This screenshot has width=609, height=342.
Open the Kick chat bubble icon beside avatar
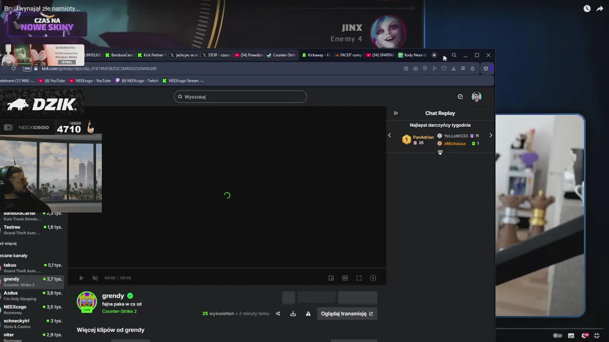pos(460,96)
